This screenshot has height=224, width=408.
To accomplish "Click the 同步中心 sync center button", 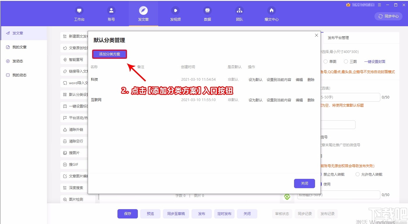I will click(388, 16).
